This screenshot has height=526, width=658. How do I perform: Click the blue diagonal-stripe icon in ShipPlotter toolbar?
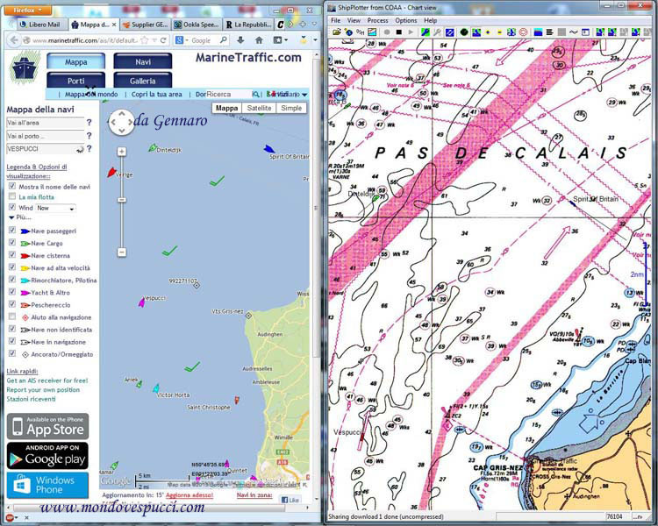click(x=449, y=32)
